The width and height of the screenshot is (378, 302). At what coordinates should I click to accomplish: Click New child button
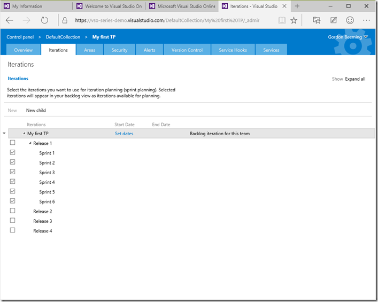36,111
